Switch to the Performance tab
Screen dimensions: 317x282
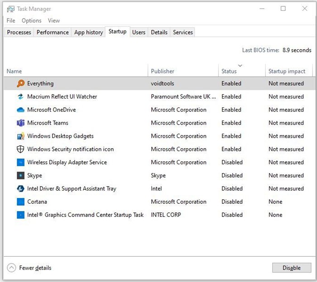click(53, 32)
